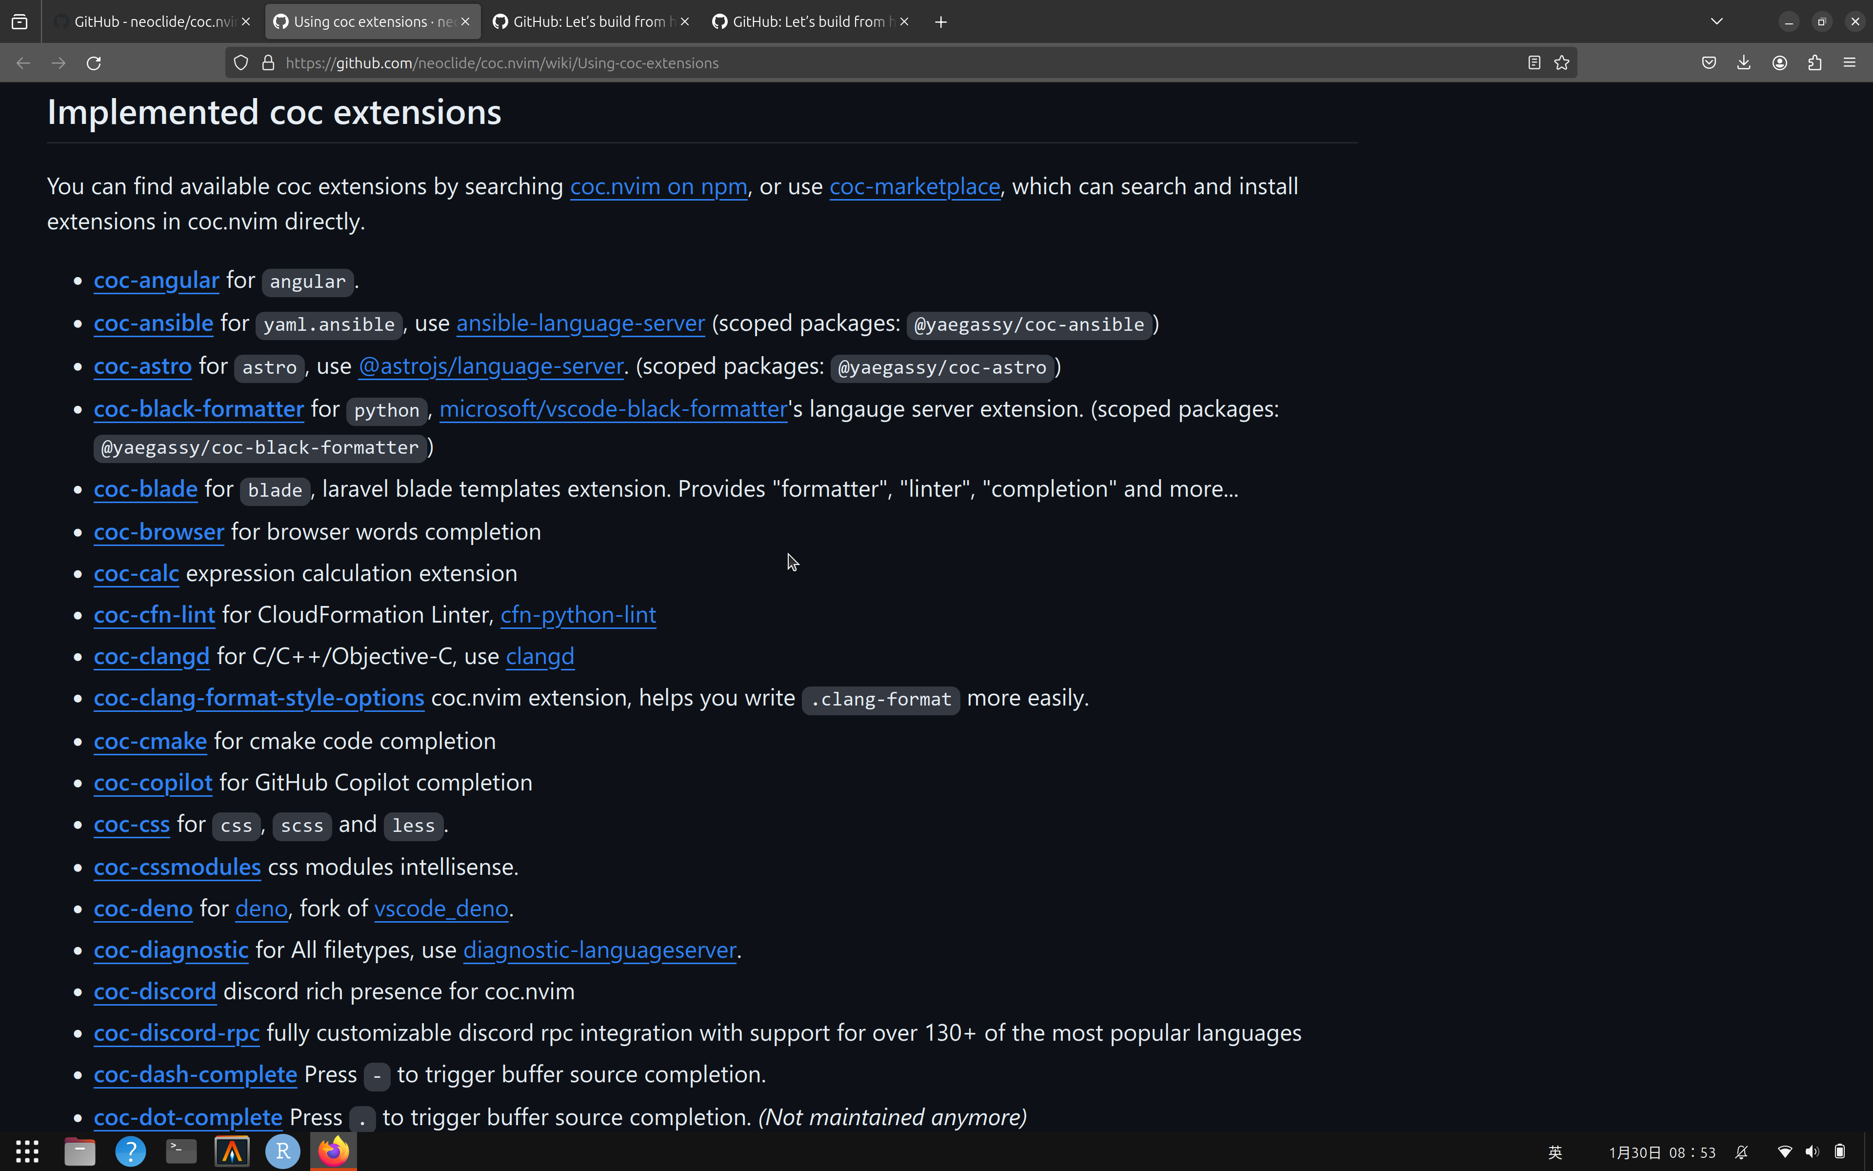Open the Firefox account icon
Image resolution: width=1873 pixels, height=1171 pixels.
(x=1779, y=63)
